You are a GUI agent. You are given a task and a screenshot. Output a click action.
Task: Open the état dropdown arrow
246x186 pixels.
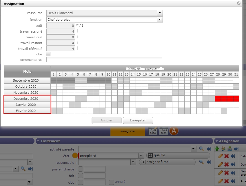[x=141, y=155]
